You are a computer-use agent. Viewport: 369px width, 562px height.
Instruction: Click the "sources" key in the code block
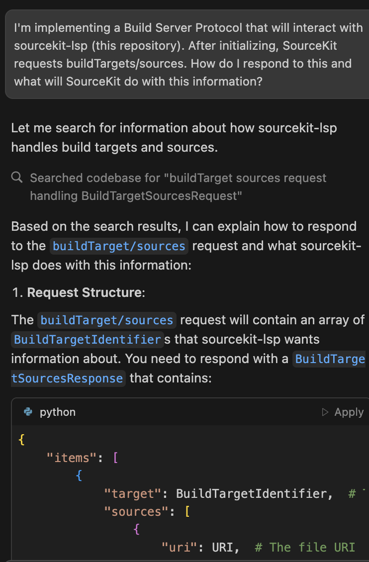pyautogui.click(x=136, y=512)
